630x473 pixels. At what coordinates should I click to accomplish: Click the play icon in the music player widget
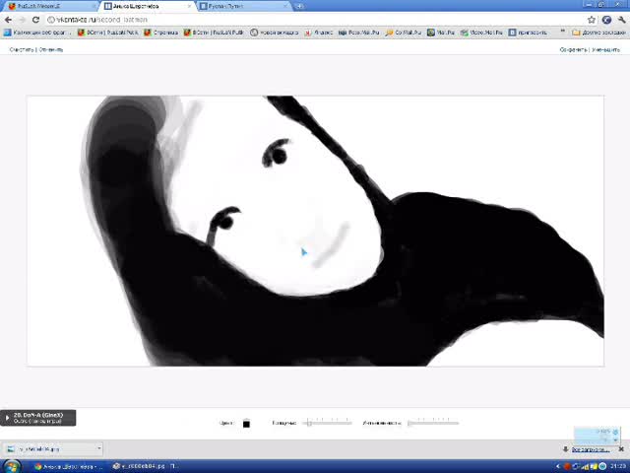(x=8, y=418)
